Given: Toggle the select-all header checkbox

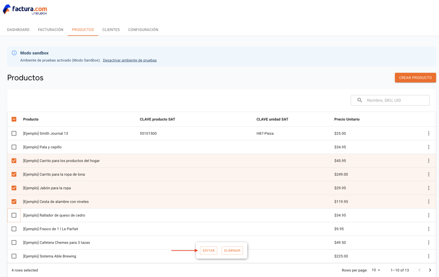Looking at the screenshot, I should 14,119.
